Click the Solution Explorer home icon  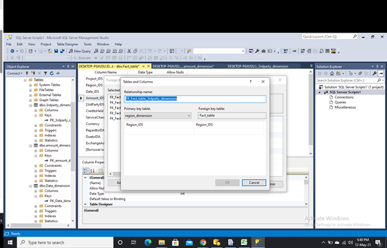coord(332,73)
